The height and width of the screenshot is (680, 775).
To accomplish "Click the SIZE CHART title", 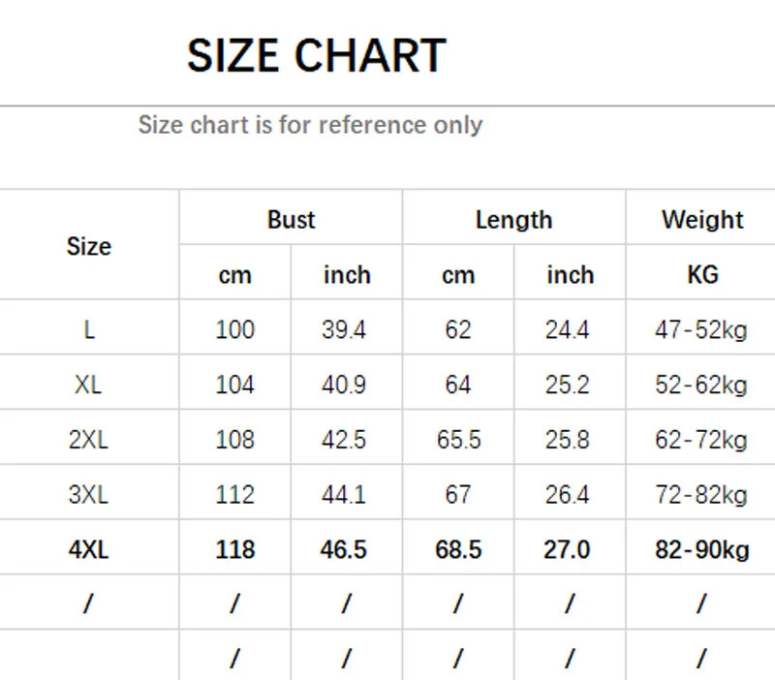I will (316, 55).
